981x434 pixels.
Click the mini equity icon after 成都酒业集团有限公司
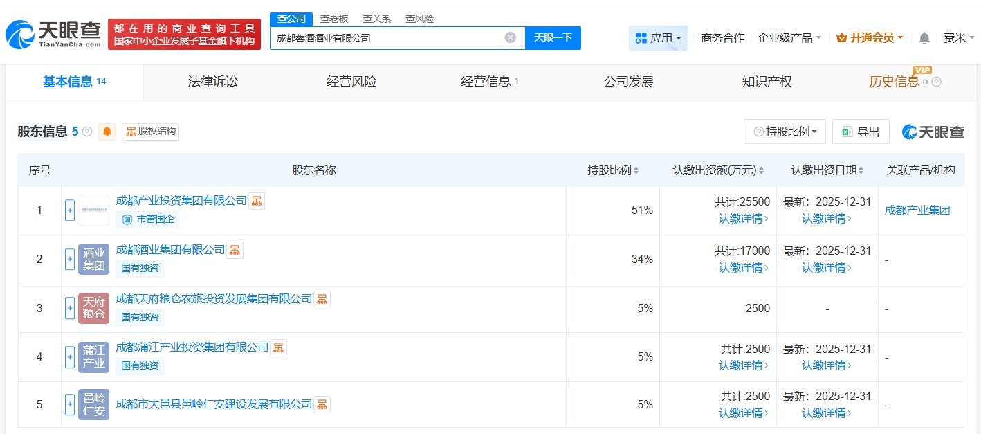click(234, 250)
